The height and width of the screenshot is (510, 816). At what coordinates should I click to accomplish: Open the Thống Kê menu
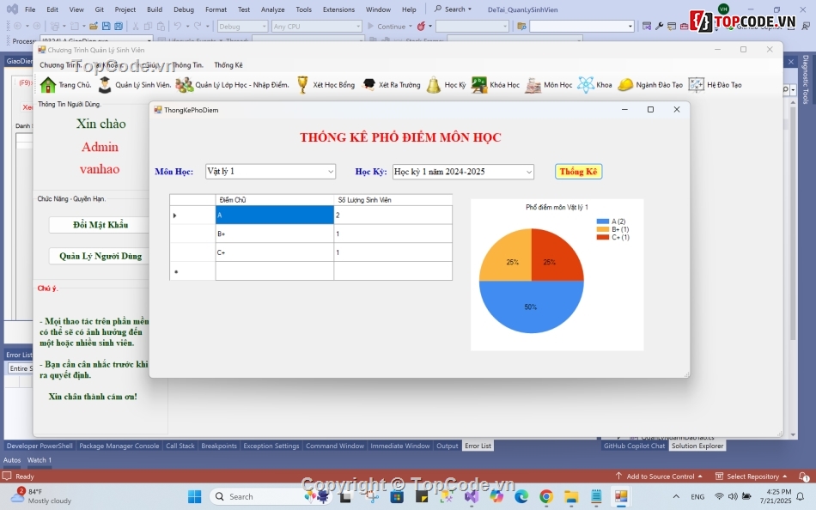(x=228, y=65)
